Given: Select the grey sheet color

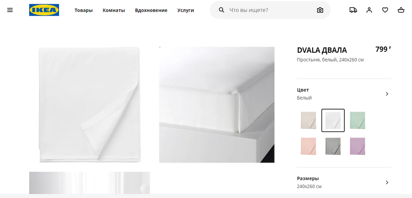Looking at the screenshot, I should click(333, 146).
